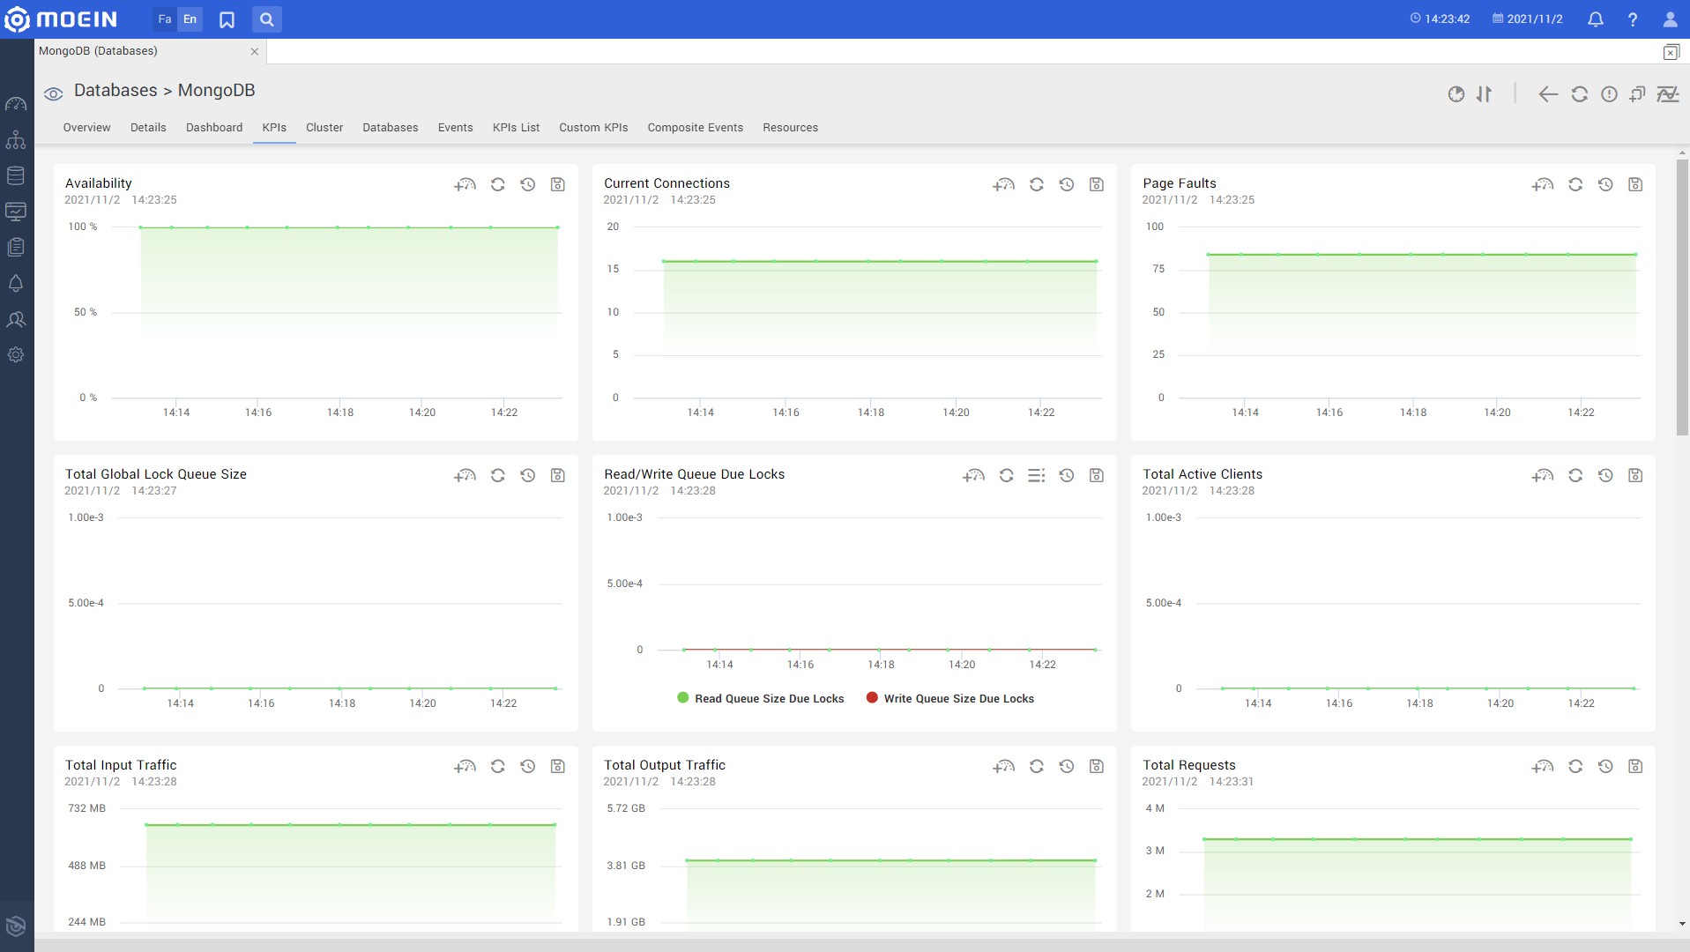Open the user profile icon

[x=1670, y=19]
